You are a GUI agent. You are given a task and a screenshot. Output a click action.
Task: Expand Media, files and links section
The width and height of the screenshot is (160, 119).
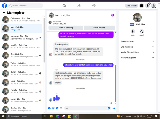(x=137, y=52)
